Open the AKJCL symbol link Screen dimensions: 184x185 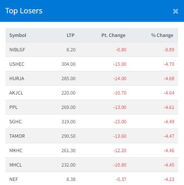point(16,93)
